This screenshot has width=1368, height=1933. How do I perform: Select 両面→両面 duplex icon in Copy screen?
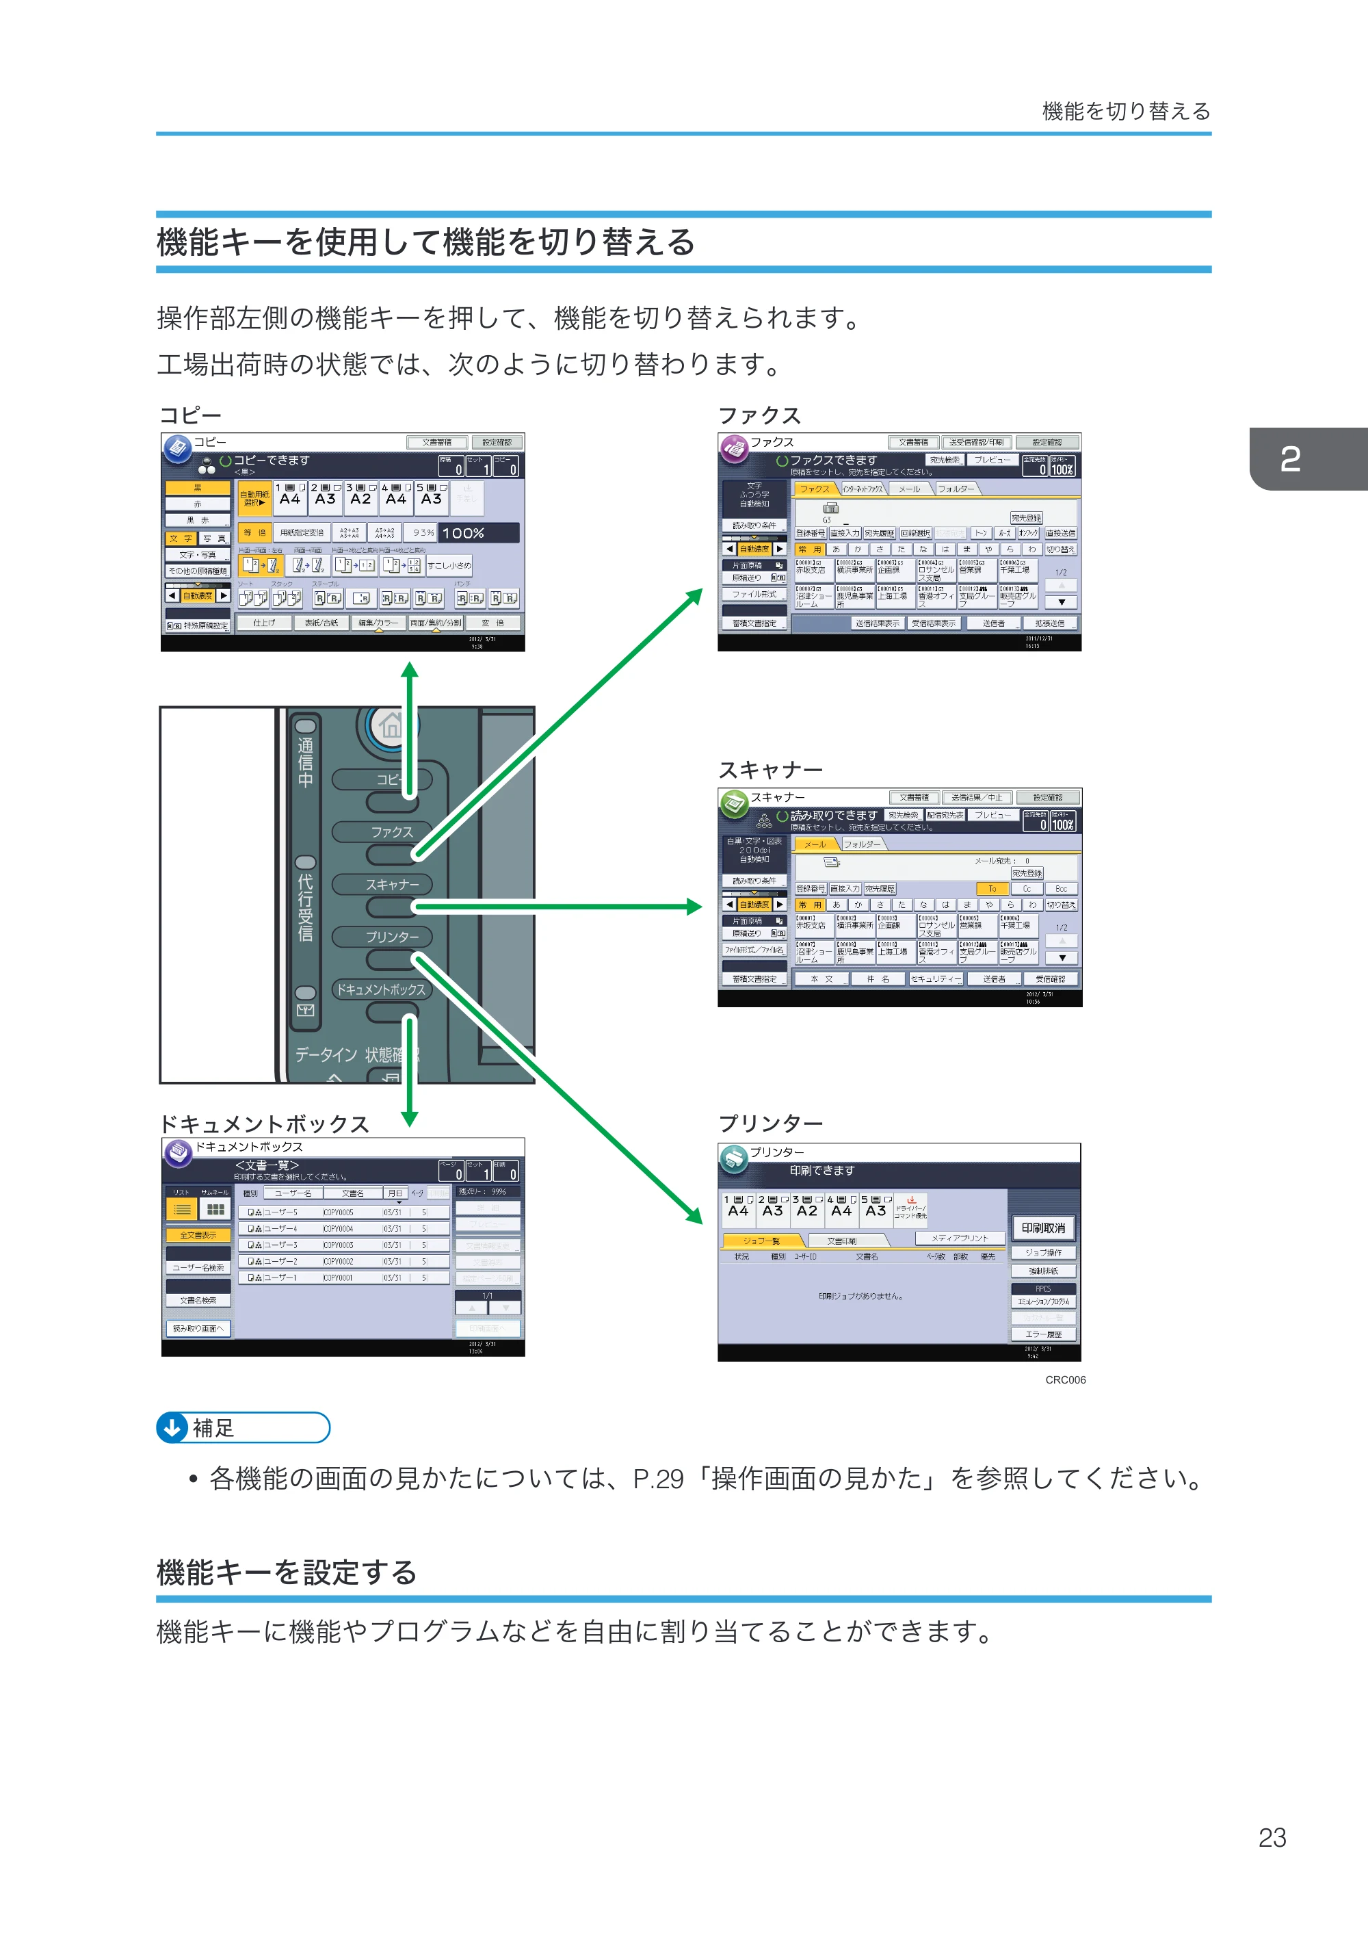308,565
